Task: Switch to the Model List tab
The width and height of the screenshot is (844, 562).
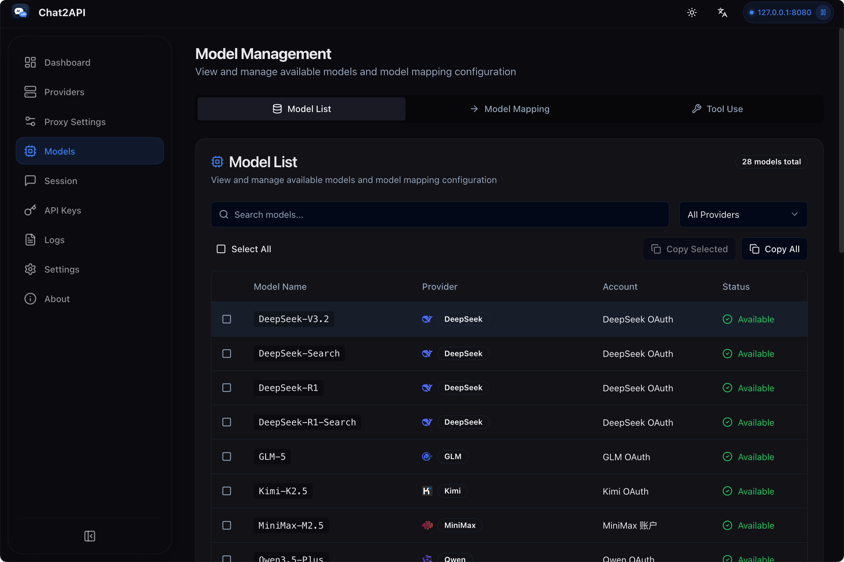Action: (301, 109)
